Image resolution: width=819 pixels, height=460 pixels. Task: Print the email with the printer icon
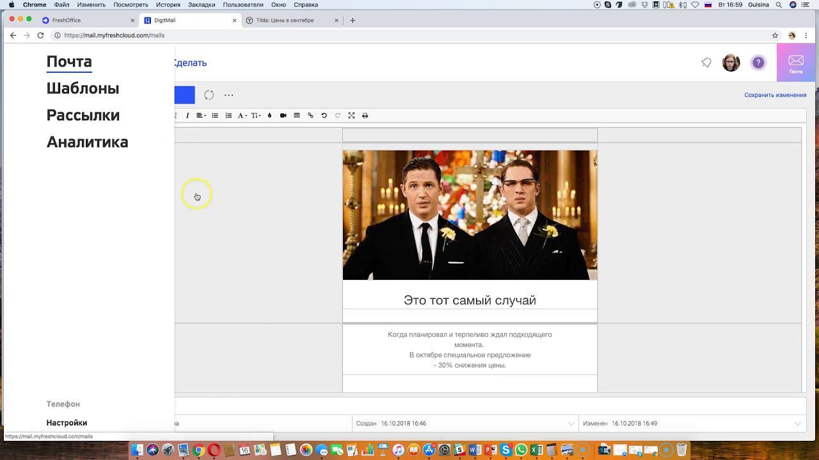(x=365, y=116)
